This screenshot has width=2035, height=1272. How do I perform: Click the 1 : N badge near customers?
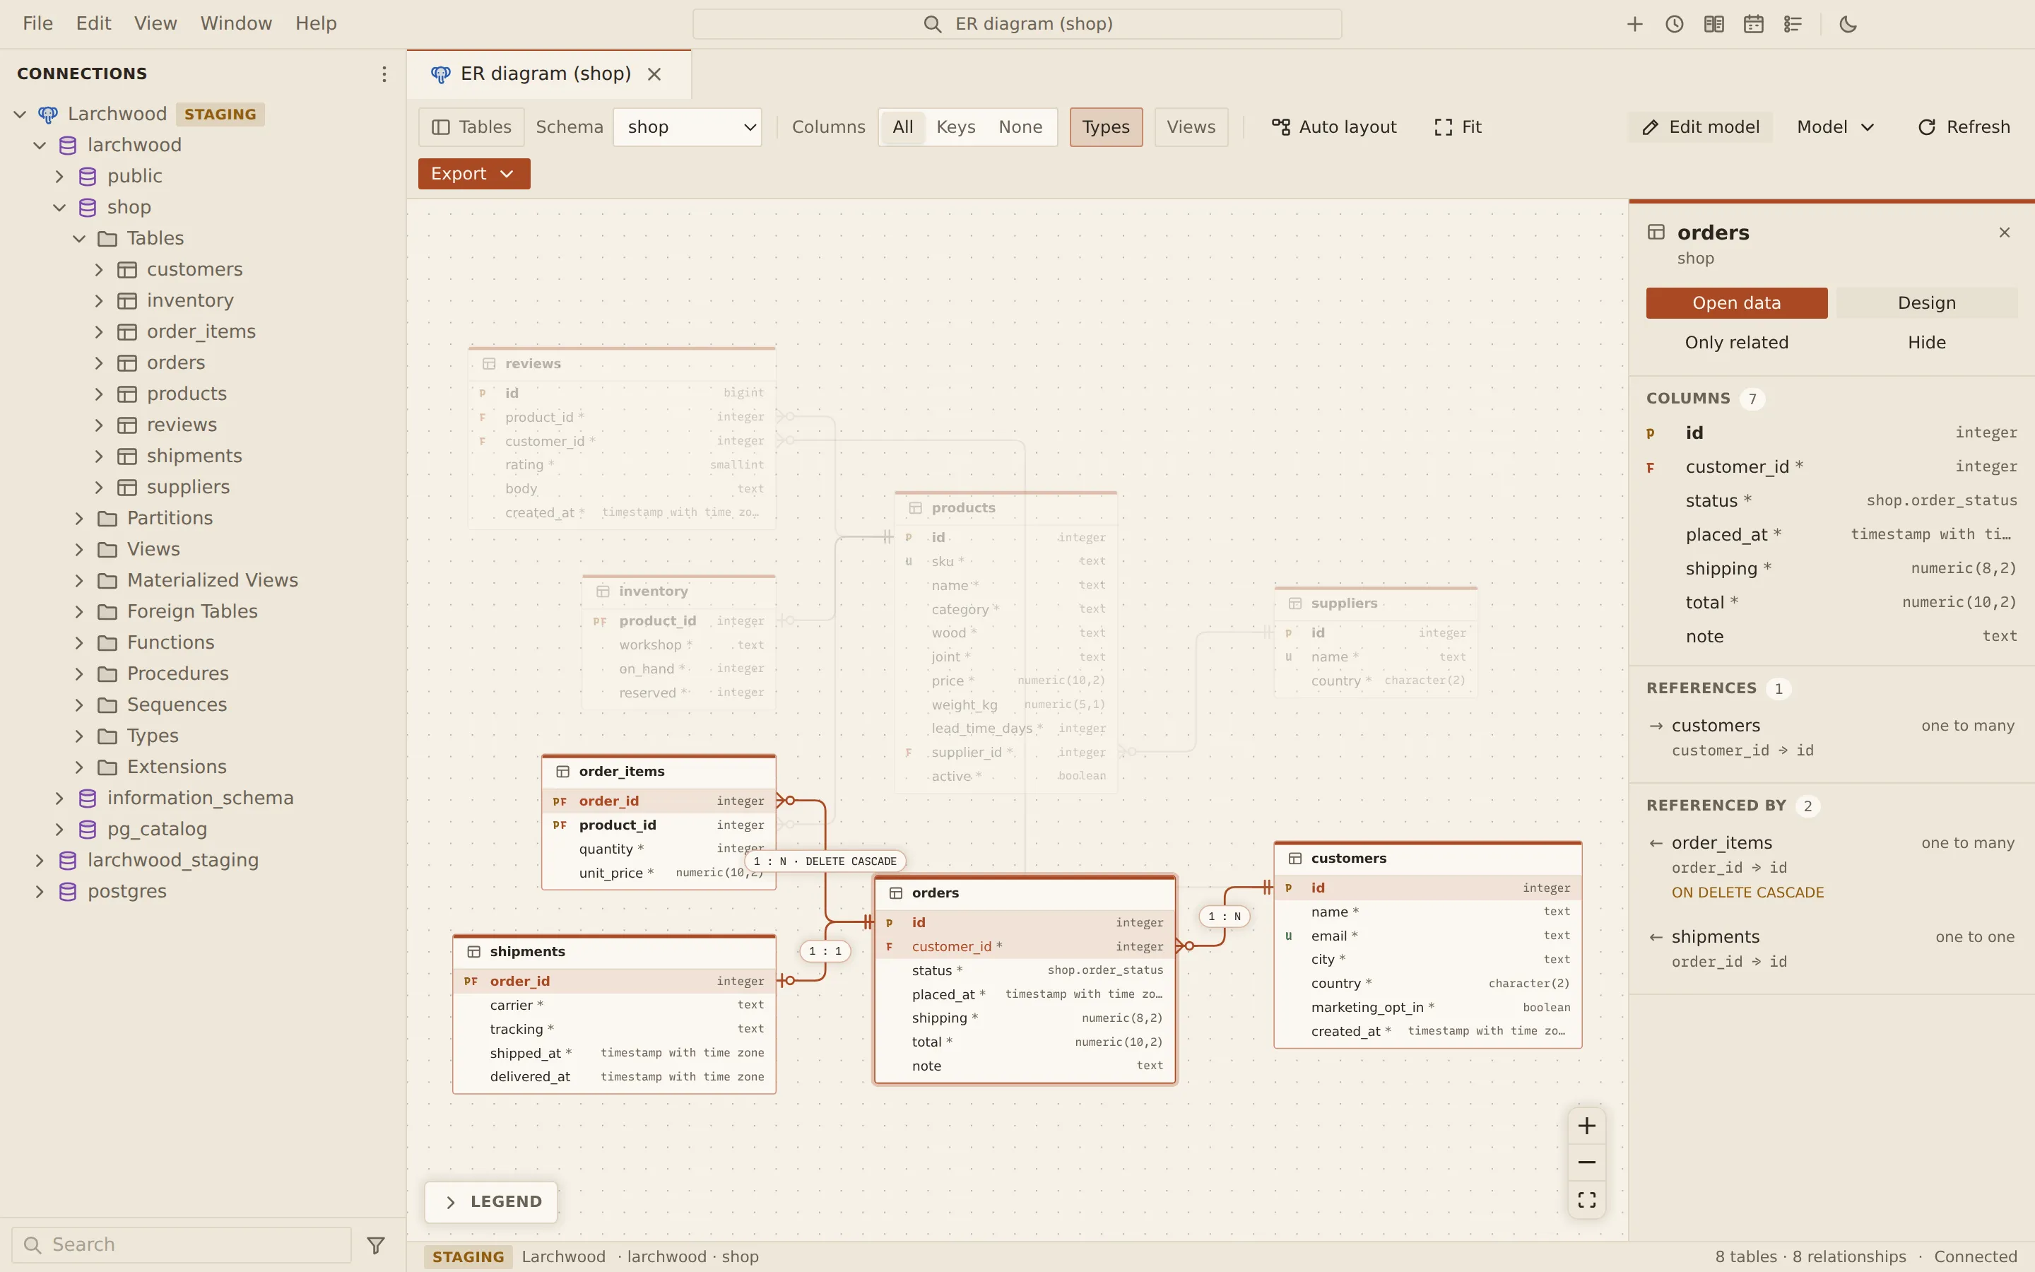[1225, 916]
